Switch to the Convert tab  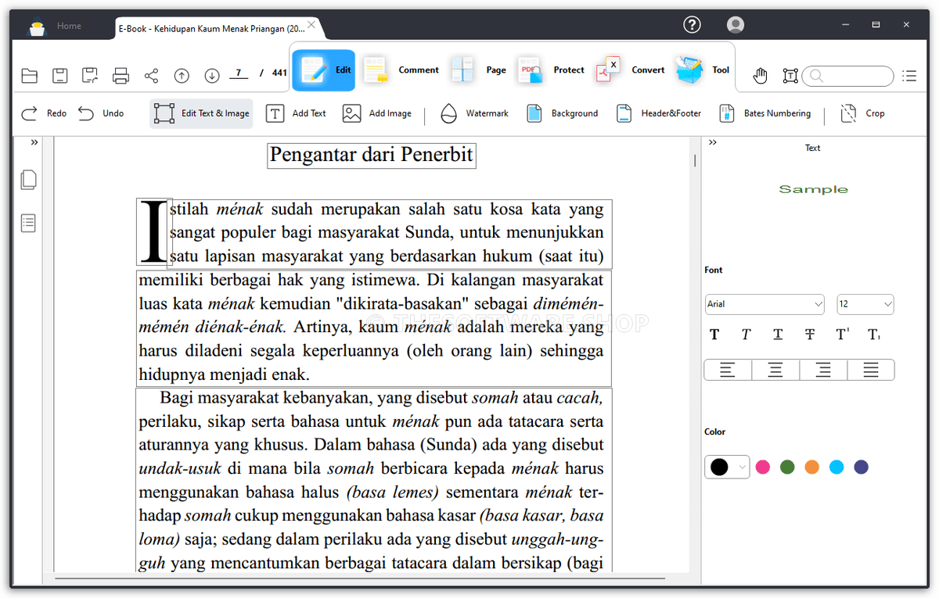(630, 70)
